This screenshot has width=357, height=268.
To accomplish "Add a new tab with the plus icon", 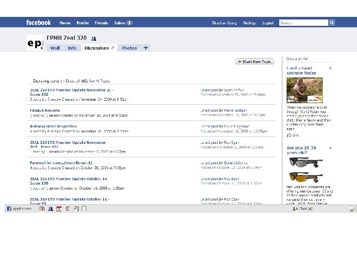I will pos(146,48).
